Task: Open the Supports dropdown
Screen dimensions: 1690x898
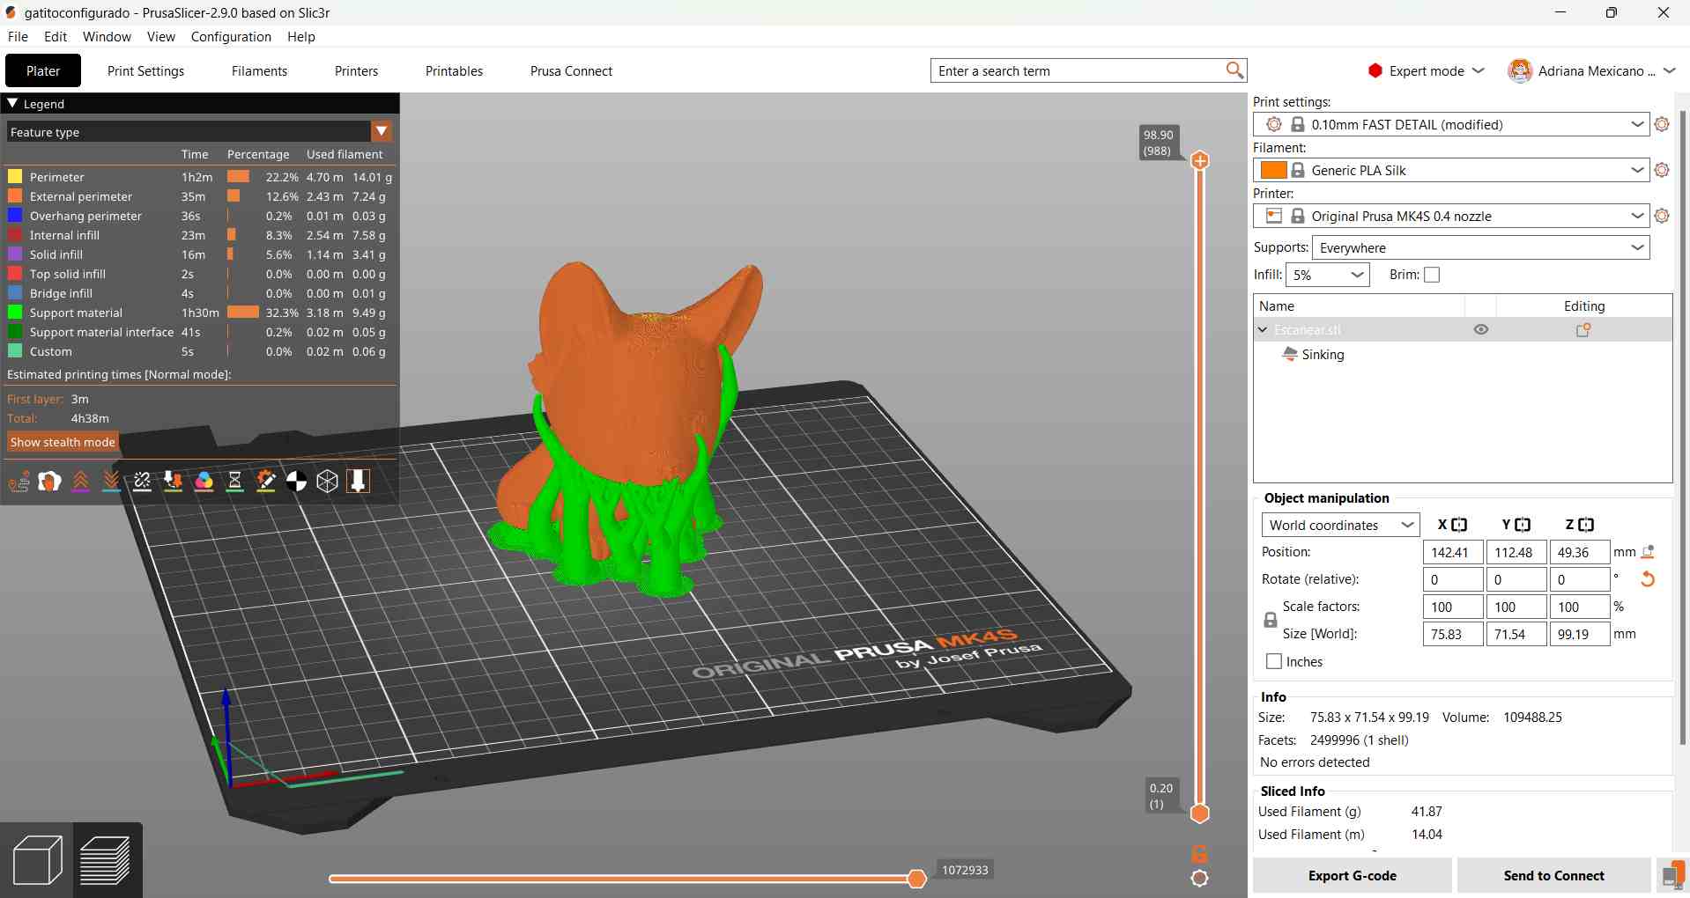Action: 1480,248
